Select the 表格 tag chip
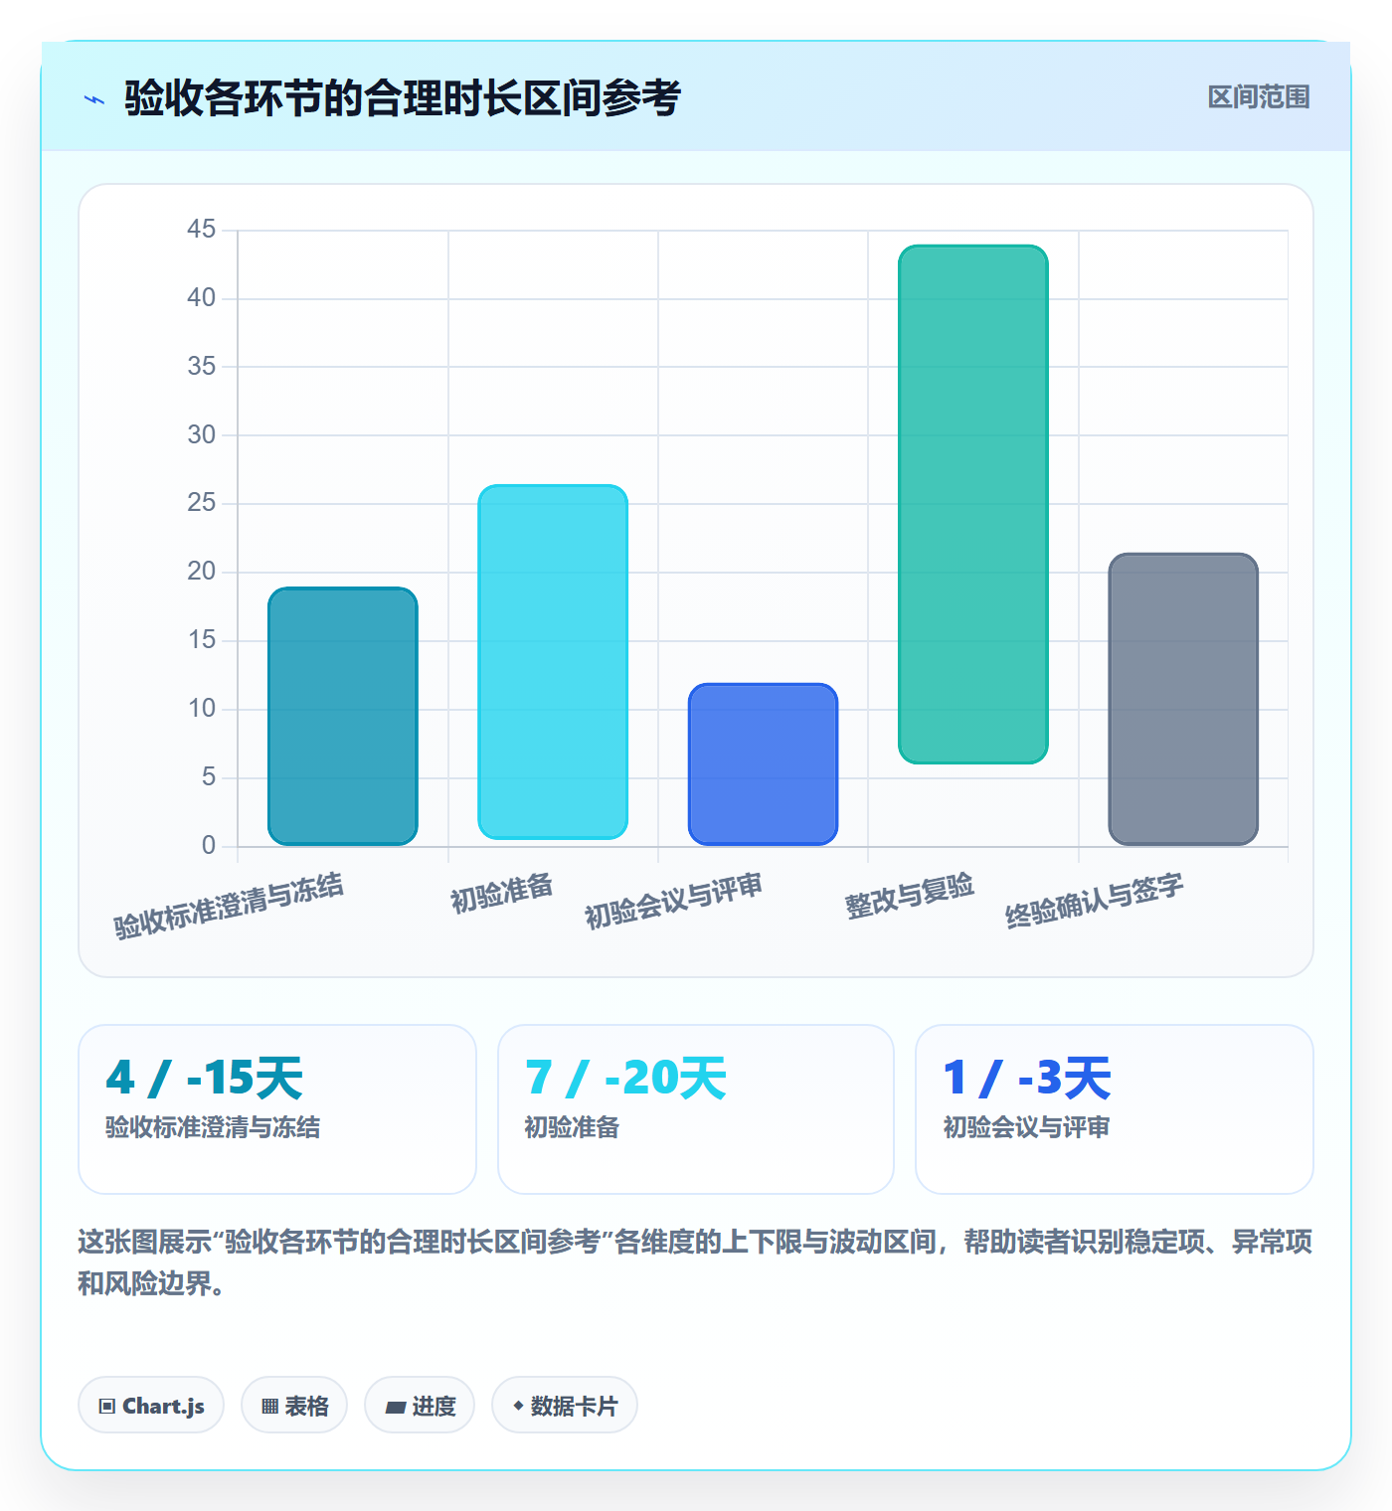The image size is (1392, 1511). coord(294,1405)
